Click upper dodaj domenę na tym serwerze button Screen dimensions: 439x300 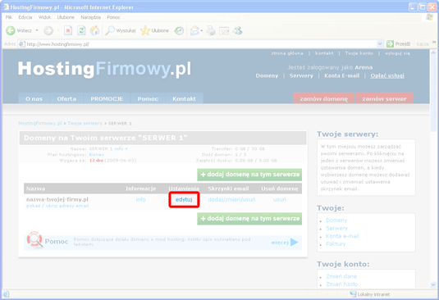pos(249,175)
